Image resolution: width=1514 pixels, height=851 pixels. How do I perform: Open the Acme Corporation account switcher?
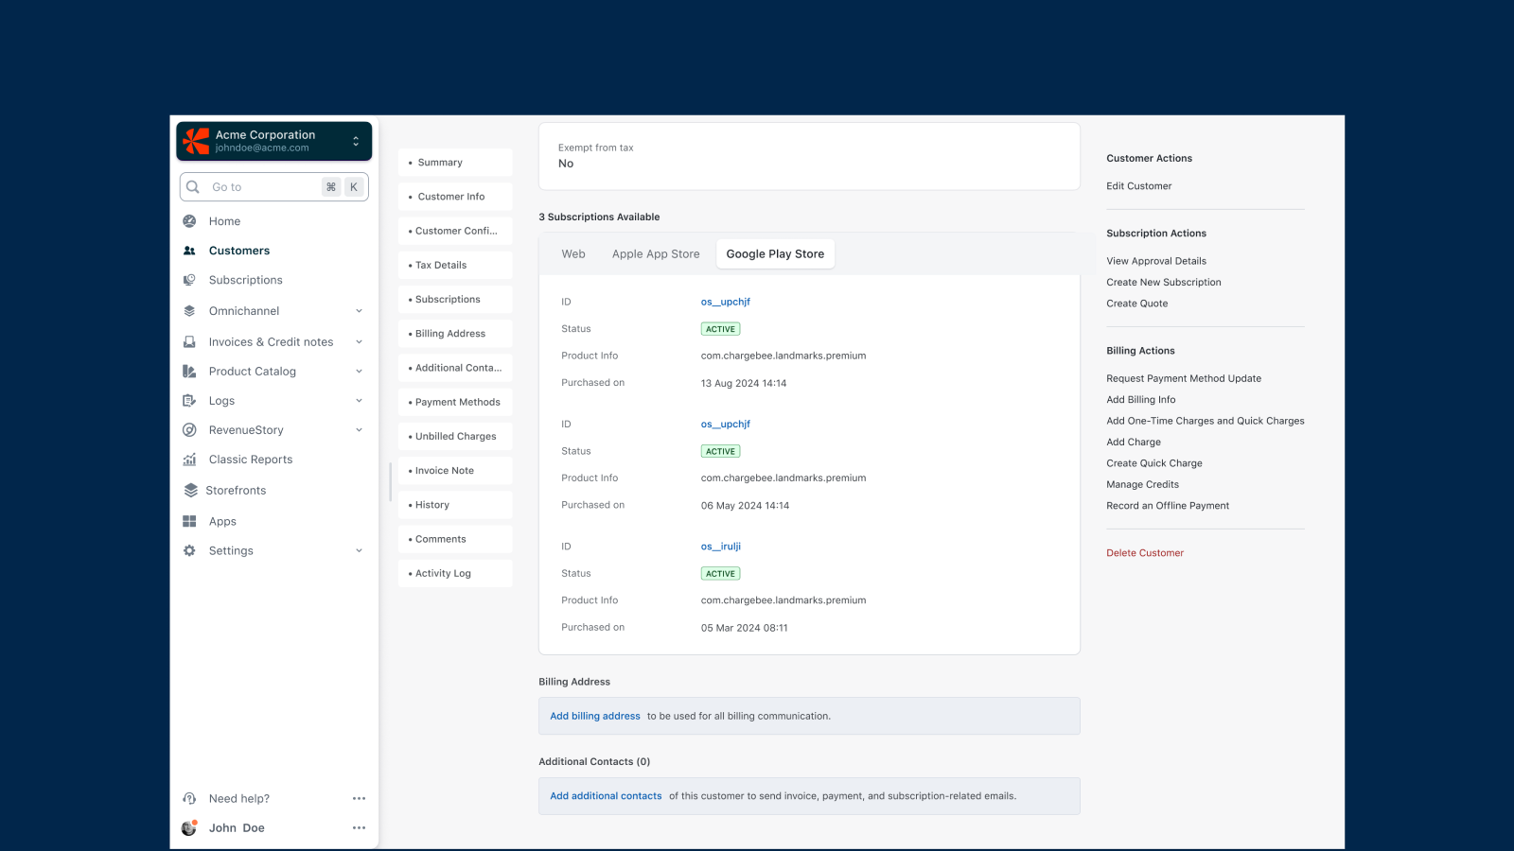click(274, 141)
